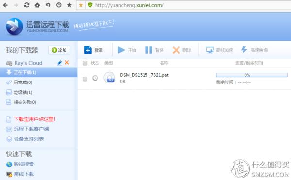
Task: Click the browser forward arrow
Action: click(x=16, y=5)
